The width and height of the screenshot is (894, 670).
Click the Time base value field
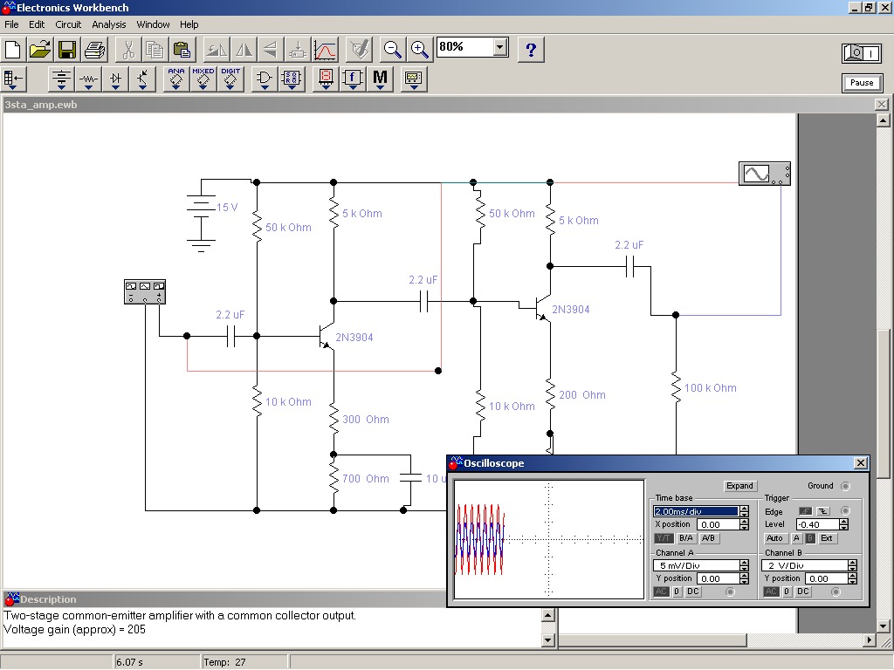696,511
